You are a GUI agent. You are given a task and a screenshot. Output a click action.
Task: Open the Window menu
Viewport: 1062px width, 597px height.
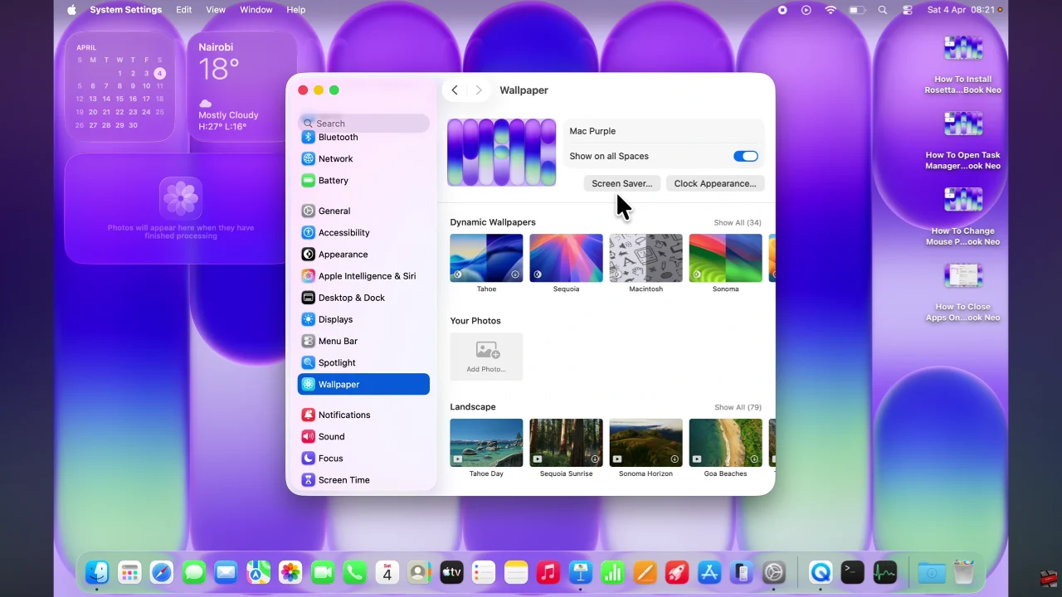tap(256, 9)
